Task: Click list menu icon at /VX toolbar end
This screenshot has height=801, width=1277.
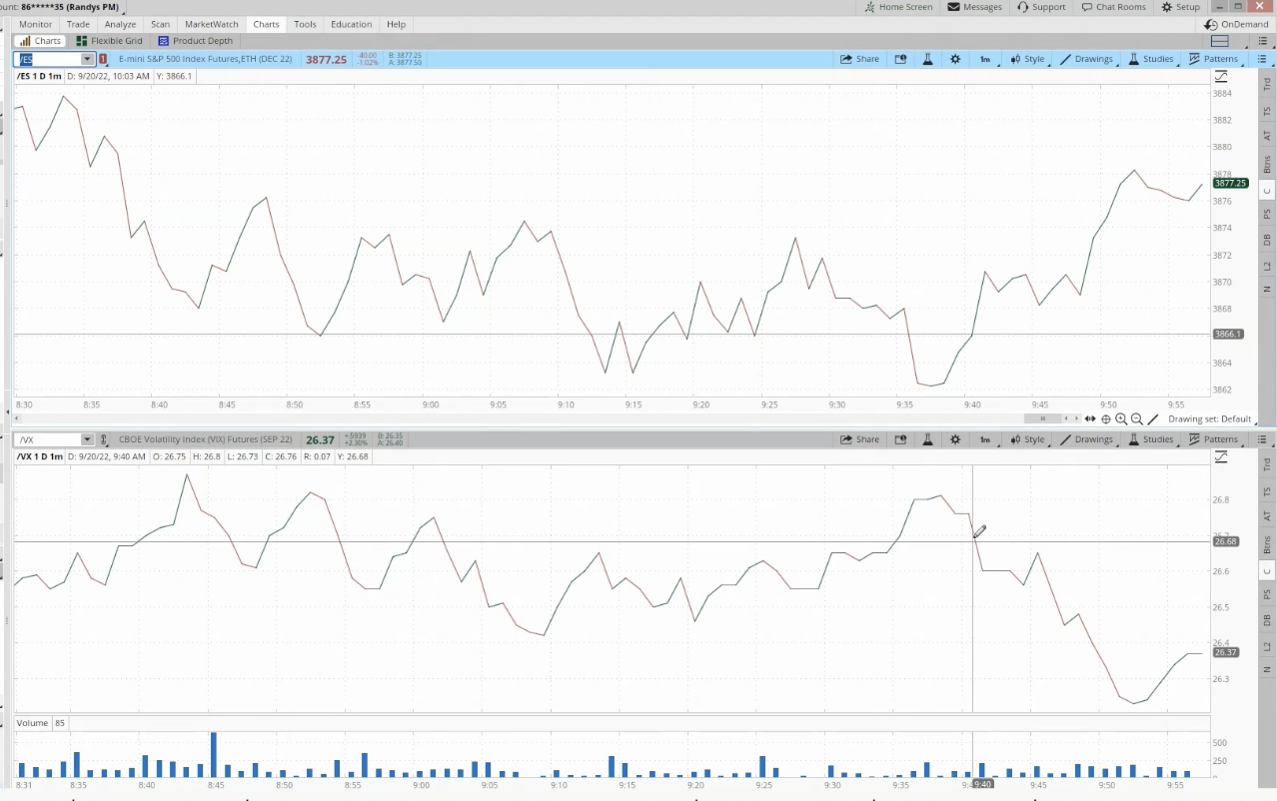Action: click(1262, 439)
